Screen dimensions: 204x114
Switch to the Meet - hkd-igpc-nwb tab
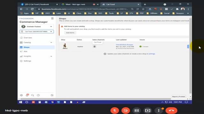79,4
